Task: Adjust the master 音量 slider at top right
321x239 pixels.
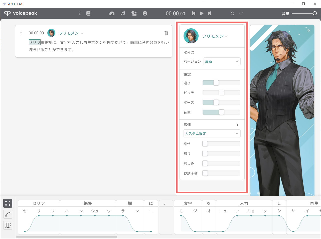Action: pos(304,13)
